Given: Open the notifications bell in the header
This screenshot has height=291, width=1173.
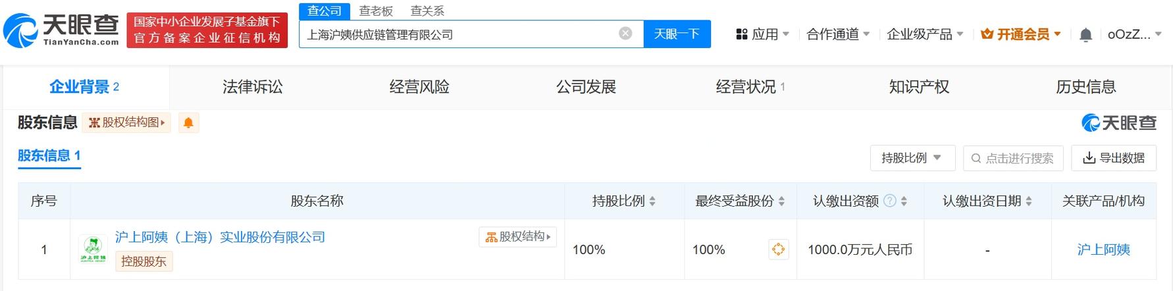Looking at the screenshot, I should (x=1085, y=35).
